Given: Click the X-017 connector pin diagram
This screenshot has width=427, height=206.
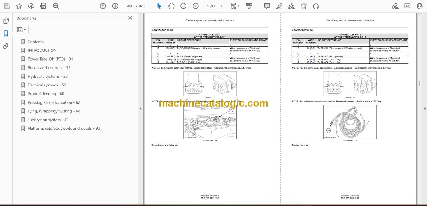Looking at the screenshot, I should [x=210, y=83].
